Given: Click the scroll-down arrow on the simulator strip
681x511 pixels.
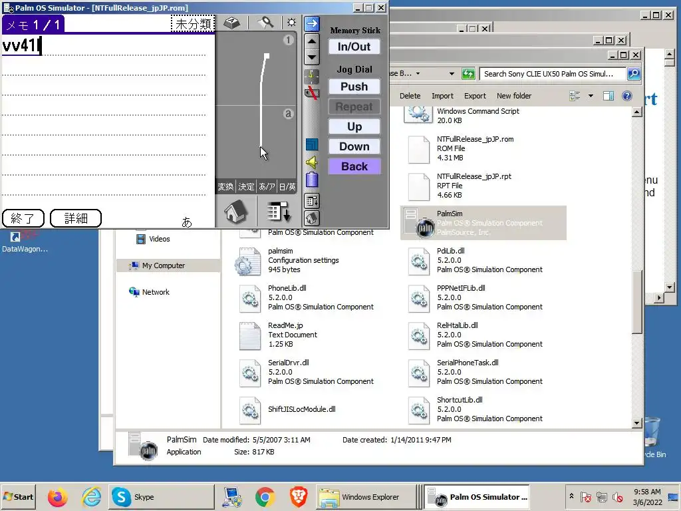Looking at the screenshot, I should pyautogui.click(x=312, y=57).
